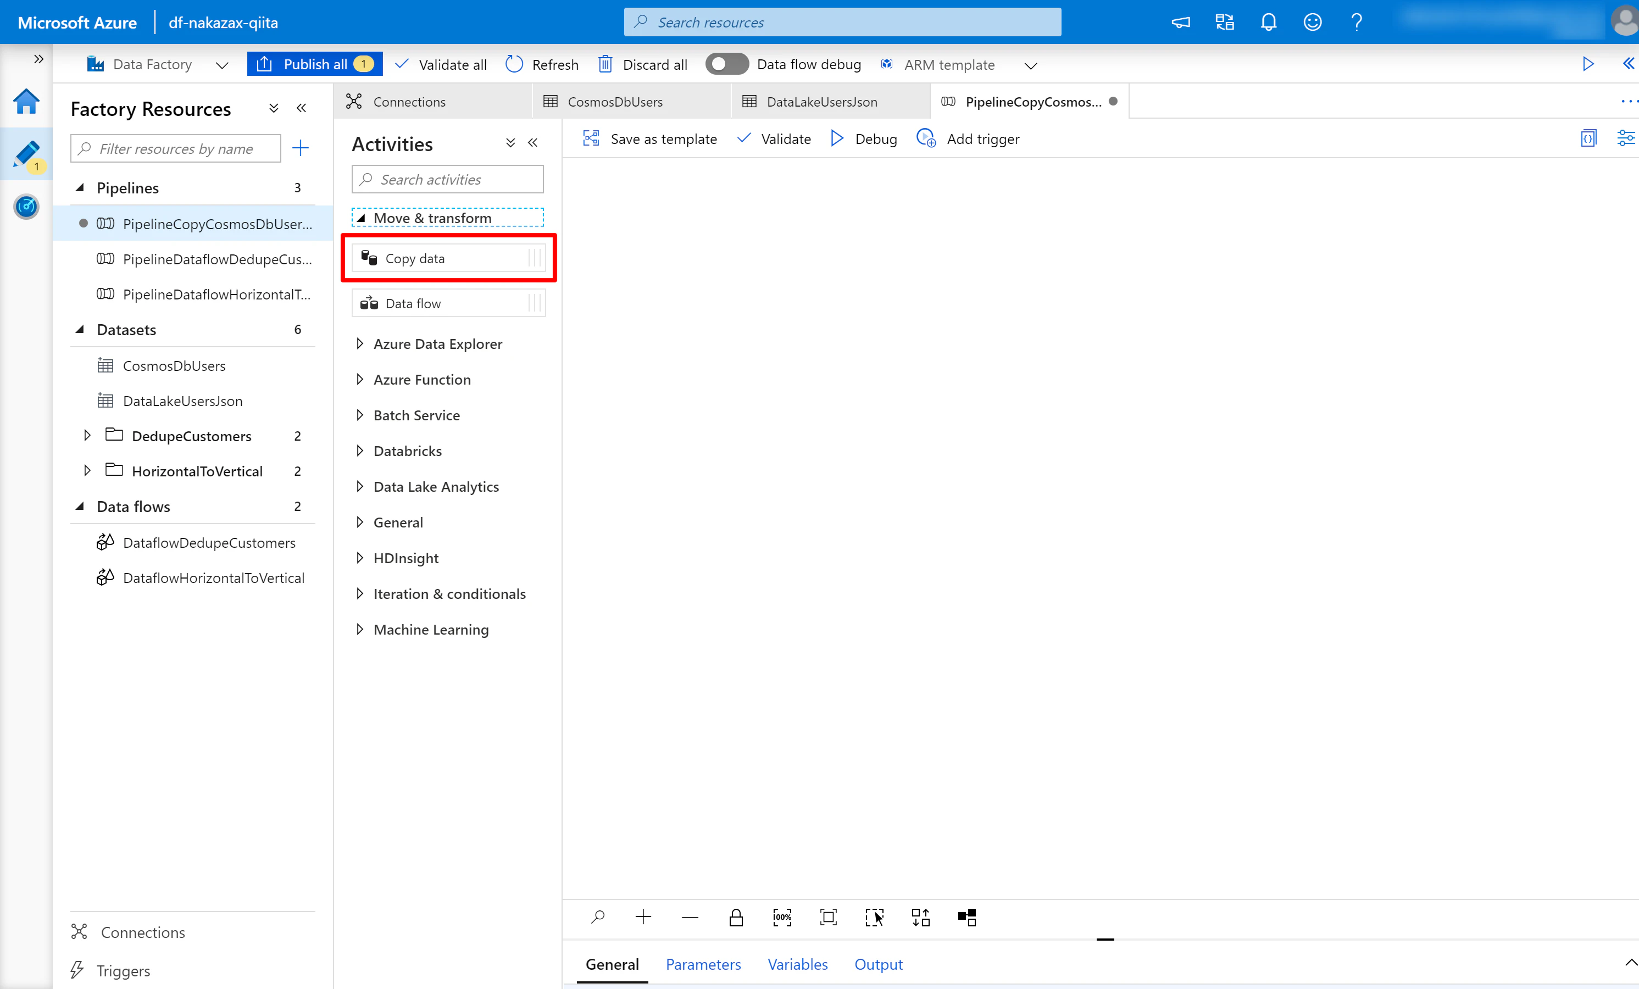Click the pipeline Debug button

click(x=864, y=139)
